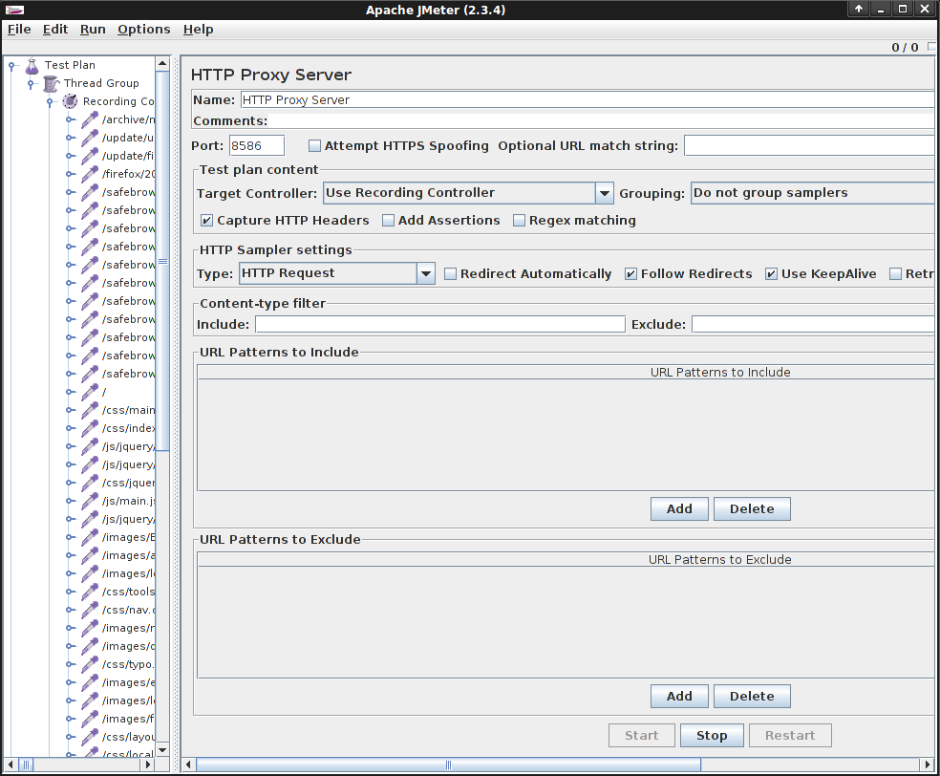Open the Grouping combo box
Image resolution: width=940 pixels, height=776 pixels.
812,193
